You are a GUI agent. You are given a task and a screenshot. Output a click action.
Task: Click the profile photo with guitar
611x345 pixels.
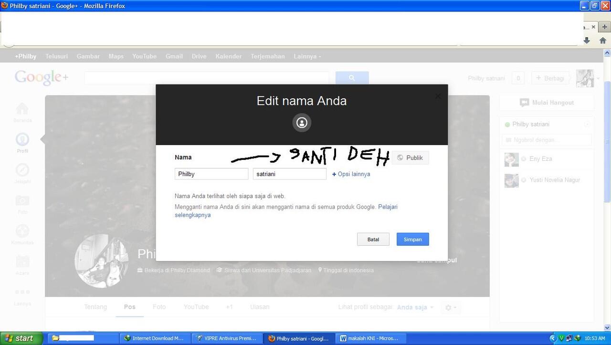pos(101,261)
